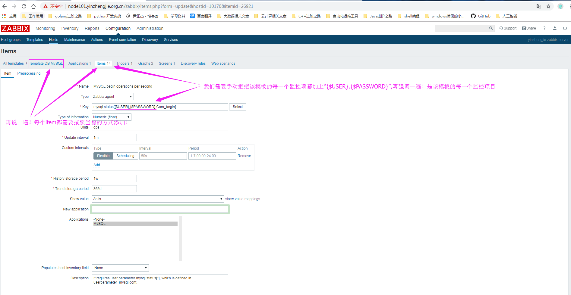This screenshot has width=571, height=295.
Task: Click the Select key button
Action: (x=238, y=107)
